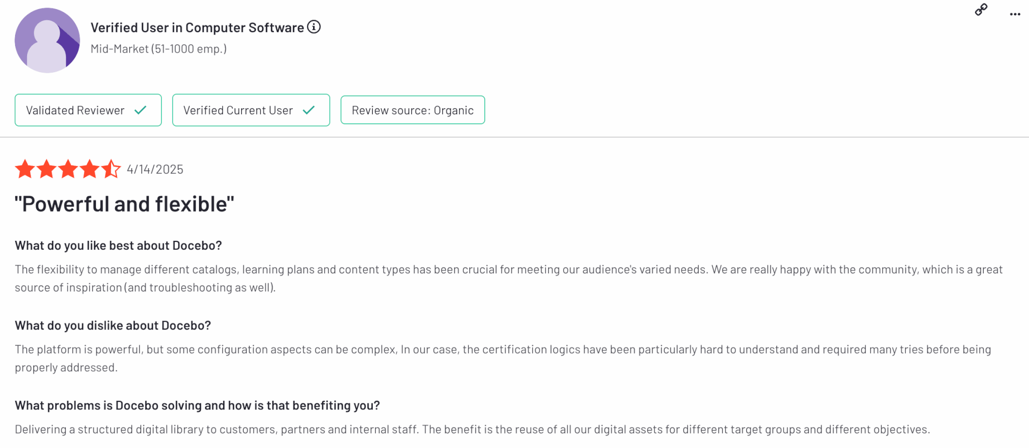Click the Review source: Organic badge
Viewport: 1029px width, 448px height.
pyautogui.click(x=413, y=110)
